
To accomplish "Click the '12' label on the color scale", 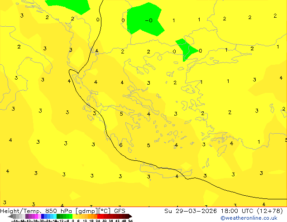I will tap(85, 221).
